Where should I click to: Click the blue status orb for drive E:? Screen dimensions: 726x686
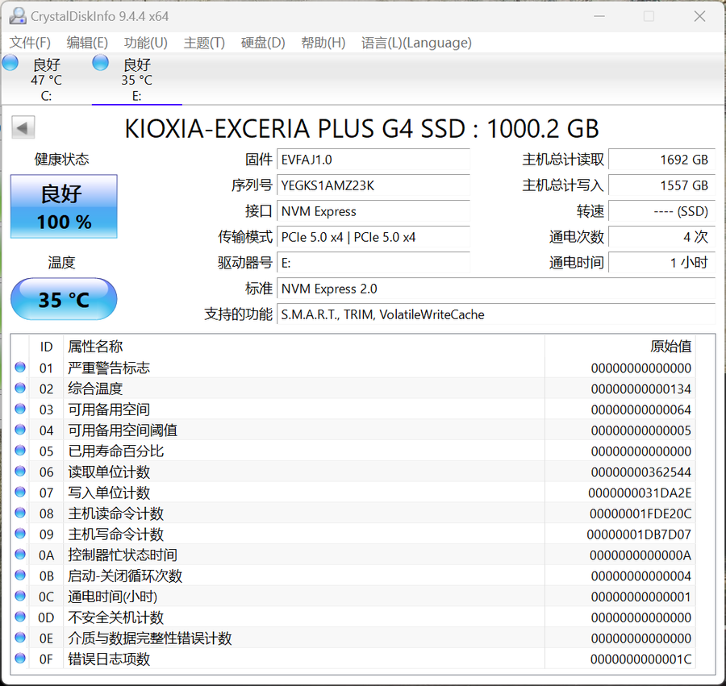tap(101, 63)
